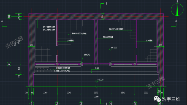This screenshot has width=187, height=105.
Task: Click axis bubble B on left side
Action: coord(9,16)
